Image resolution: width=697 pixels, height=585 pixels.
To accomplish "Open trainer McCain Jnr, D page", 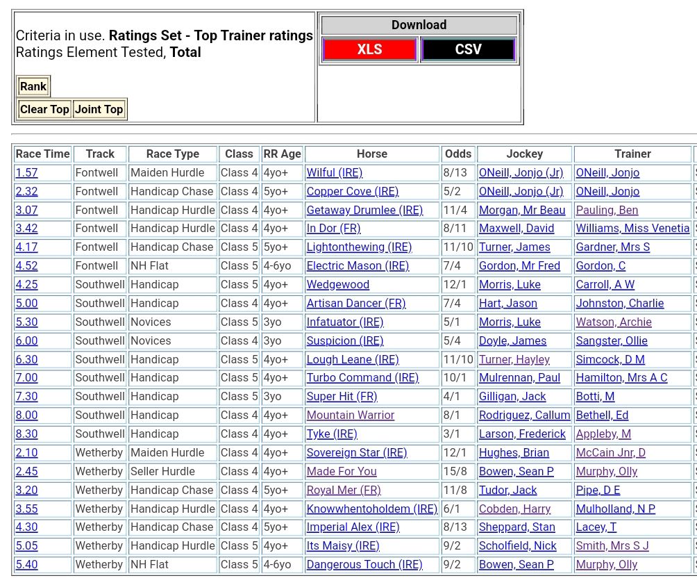I will (610, 452).
